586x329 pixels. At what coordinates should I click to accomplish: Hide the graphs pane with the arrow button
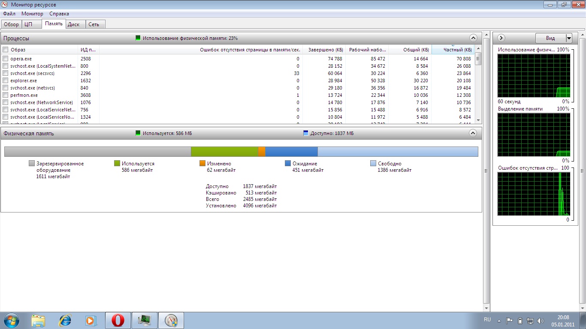(x=501, y=38)
